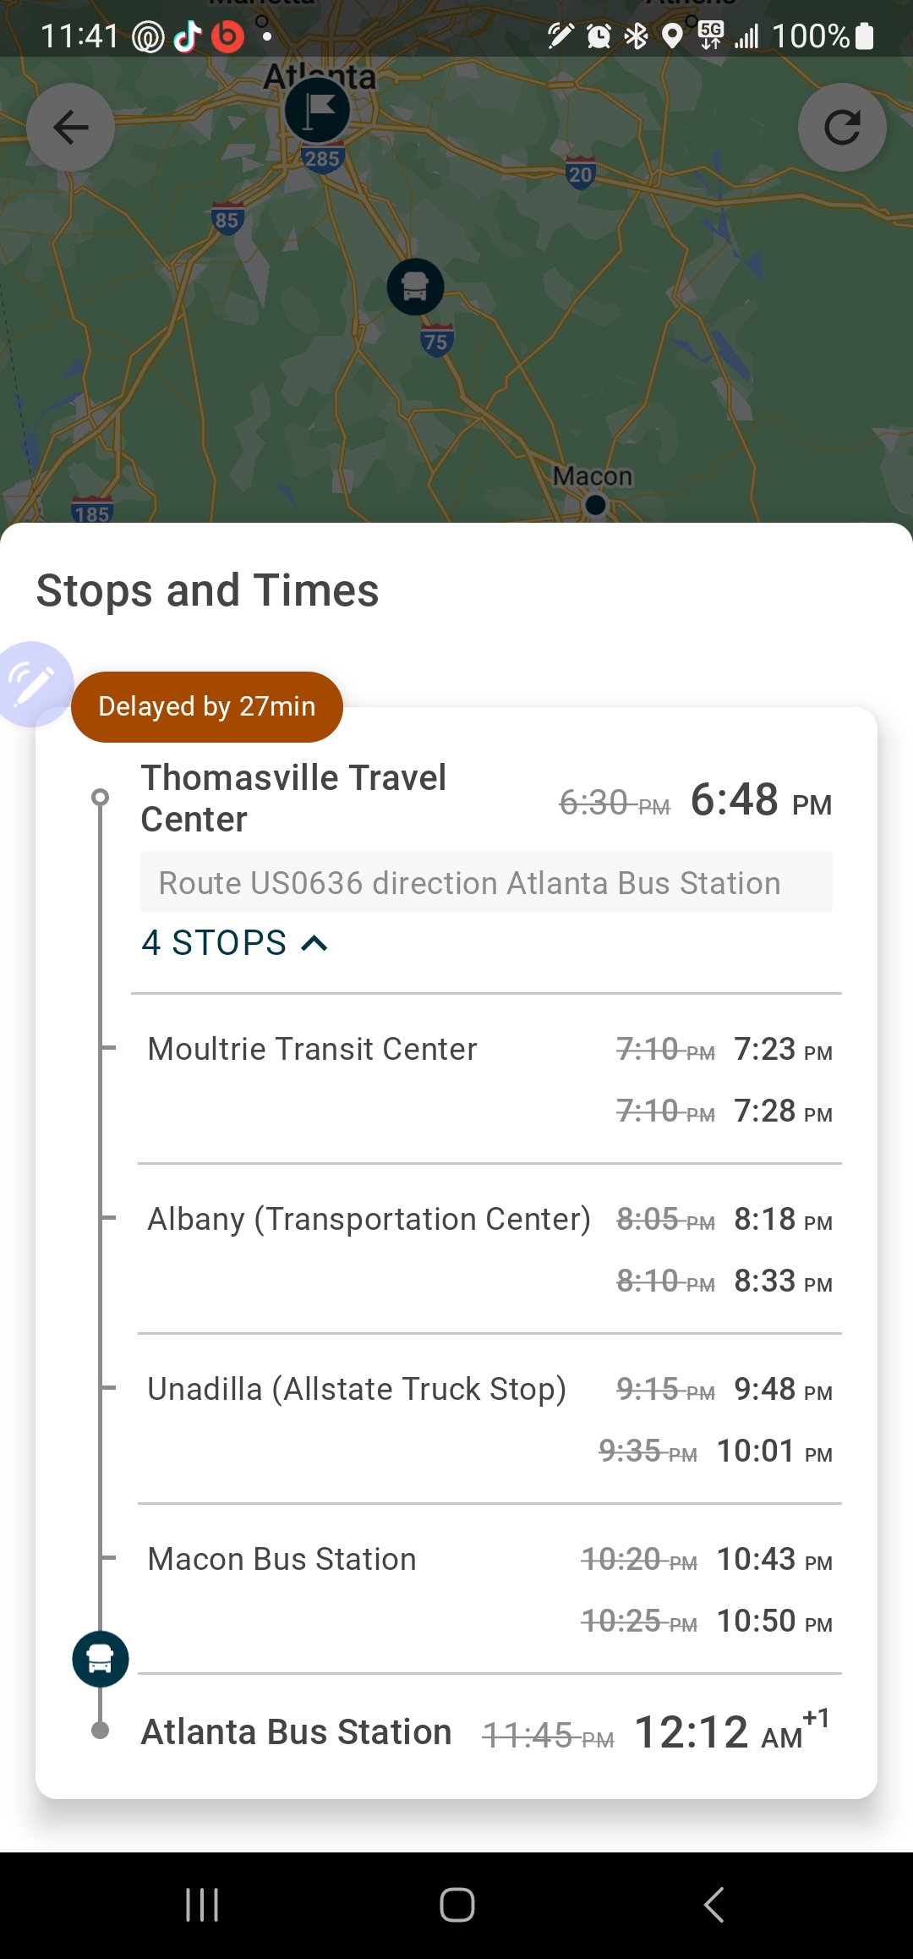913x1959 pixels.
Task: Open Android recent apps button
Action: (x=202, y=1905)
